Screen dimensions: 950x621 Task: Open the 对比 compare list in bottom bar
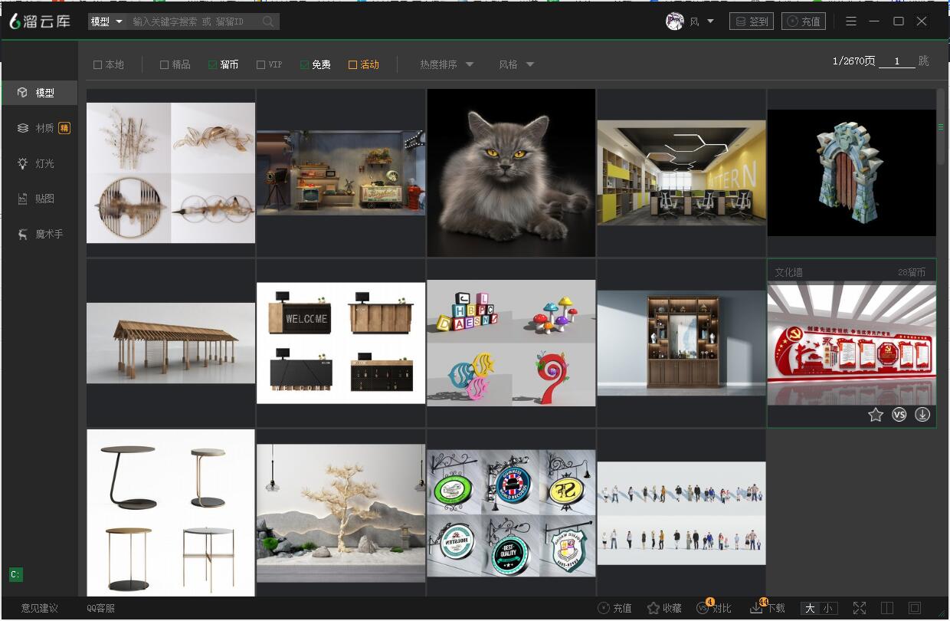coord(713,608)
